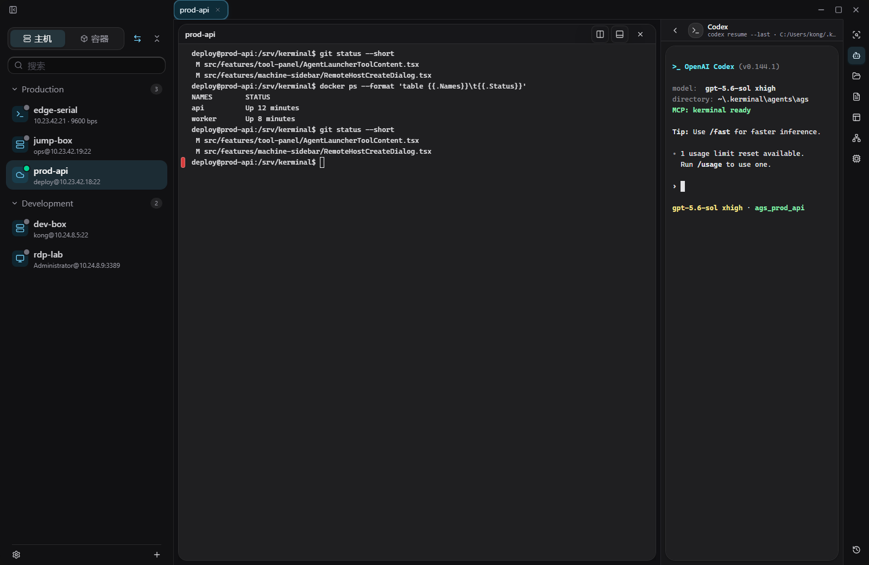This screenshot has height=565, width=869.
Task: Close the prod-api terminal pane
Action: [640, 34]
